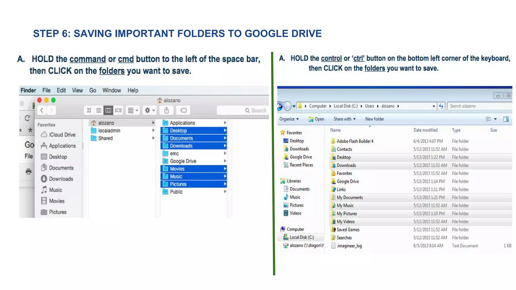
Task: Open the change view options dropdown
Action: pos(495,119)
